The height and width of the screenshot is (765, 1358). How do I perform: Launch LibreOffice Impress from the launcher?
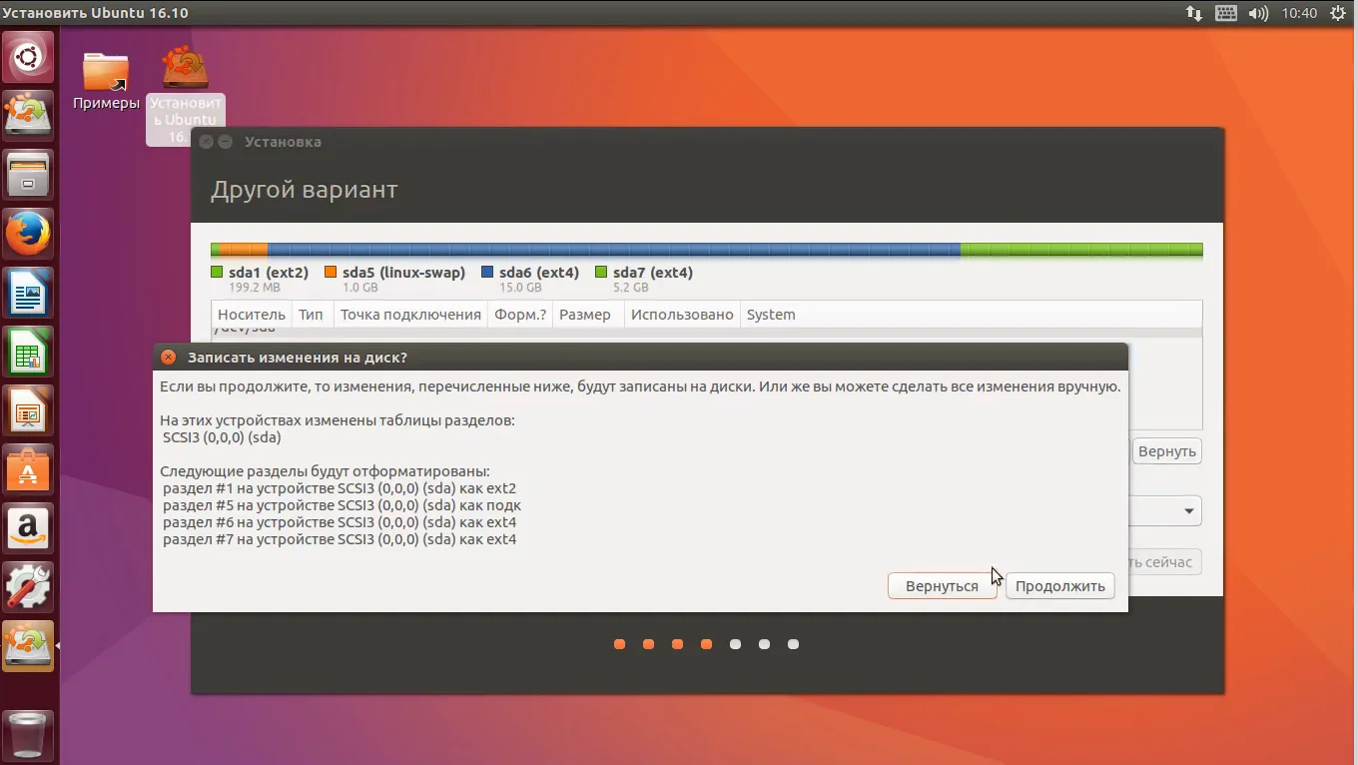28,410
